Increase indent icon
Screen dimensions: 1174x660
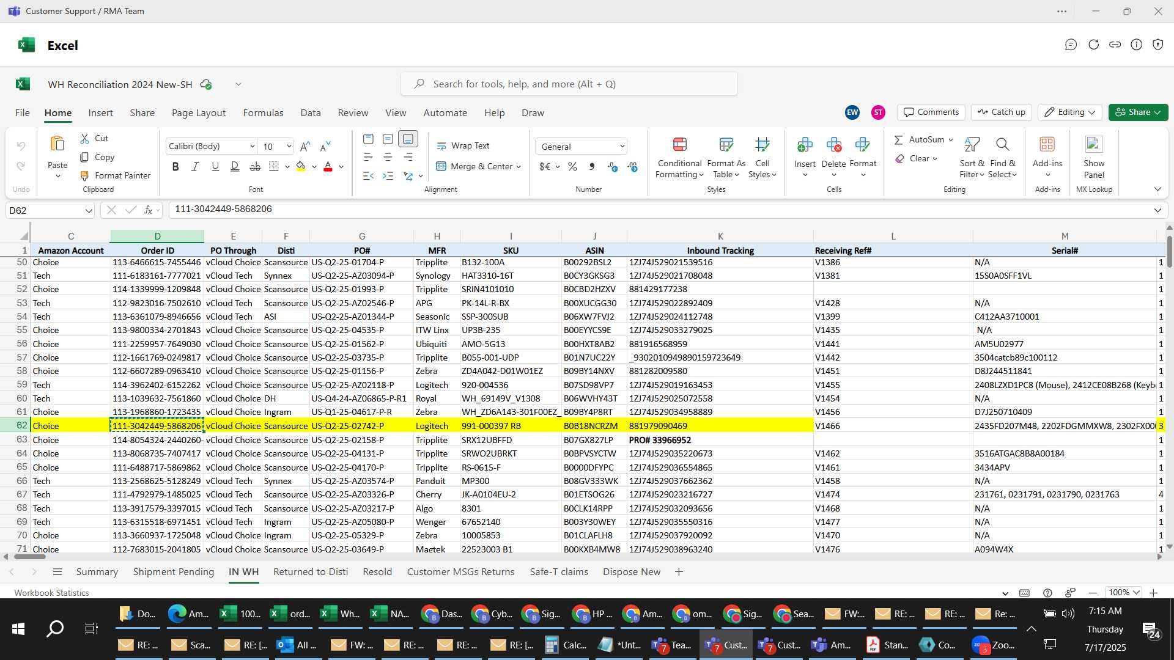[x=388, y=176]
